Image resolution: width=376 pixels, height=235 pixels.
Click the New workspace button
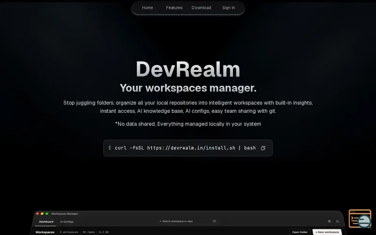[x=327, y=232]
